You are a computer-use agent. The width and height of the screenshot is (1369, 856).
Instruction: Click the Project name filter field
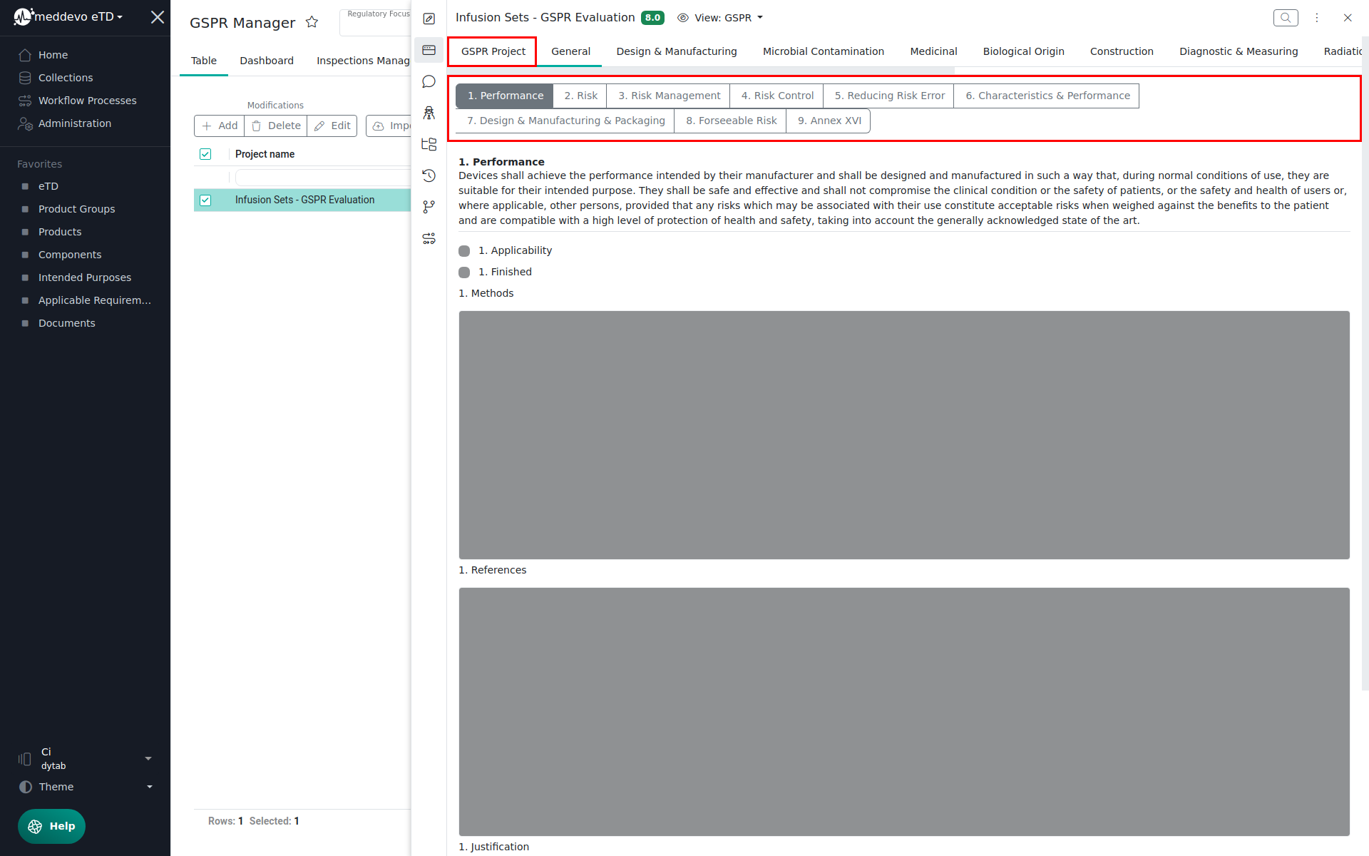[x=322, y=178]
